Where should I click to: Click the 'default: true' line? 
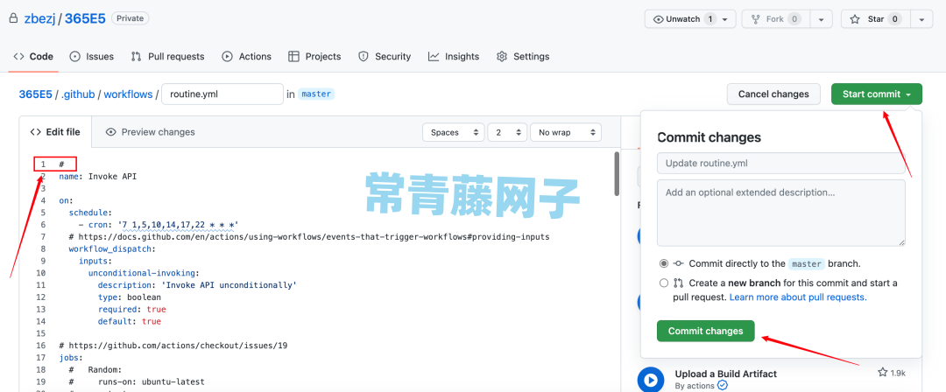(129, 321)
